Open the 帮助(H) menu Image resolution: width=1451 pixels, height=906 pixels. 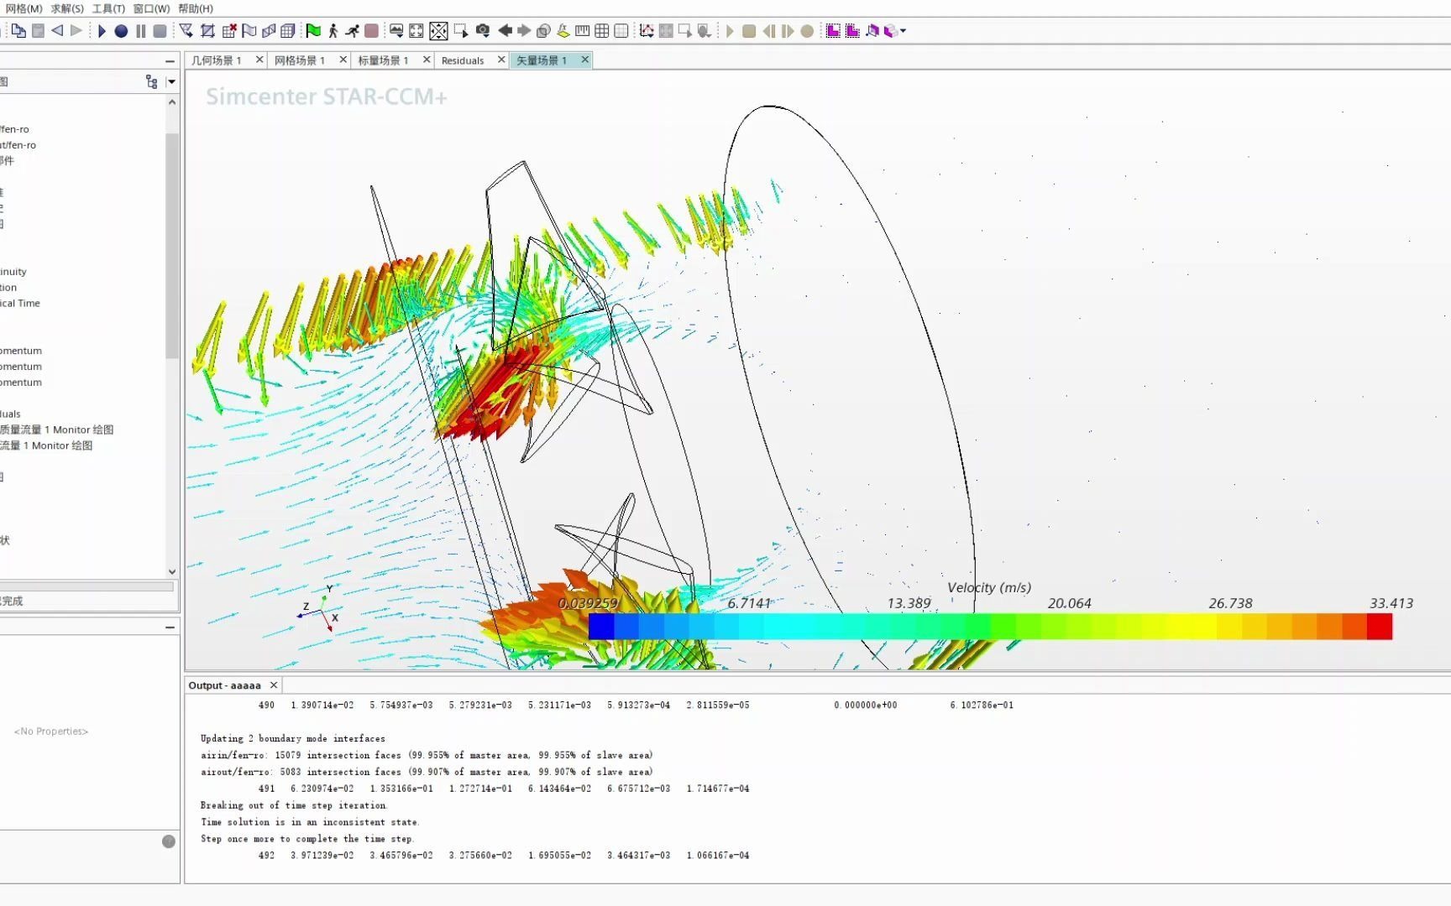click(196, 8)
